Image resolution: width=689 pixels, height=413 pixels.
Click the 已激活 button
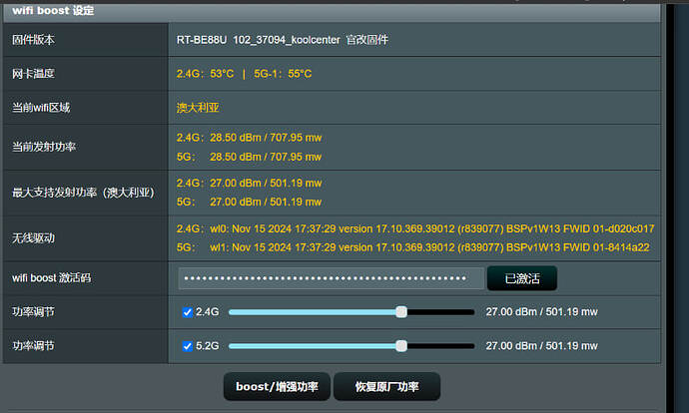click(x=522, y=278)
